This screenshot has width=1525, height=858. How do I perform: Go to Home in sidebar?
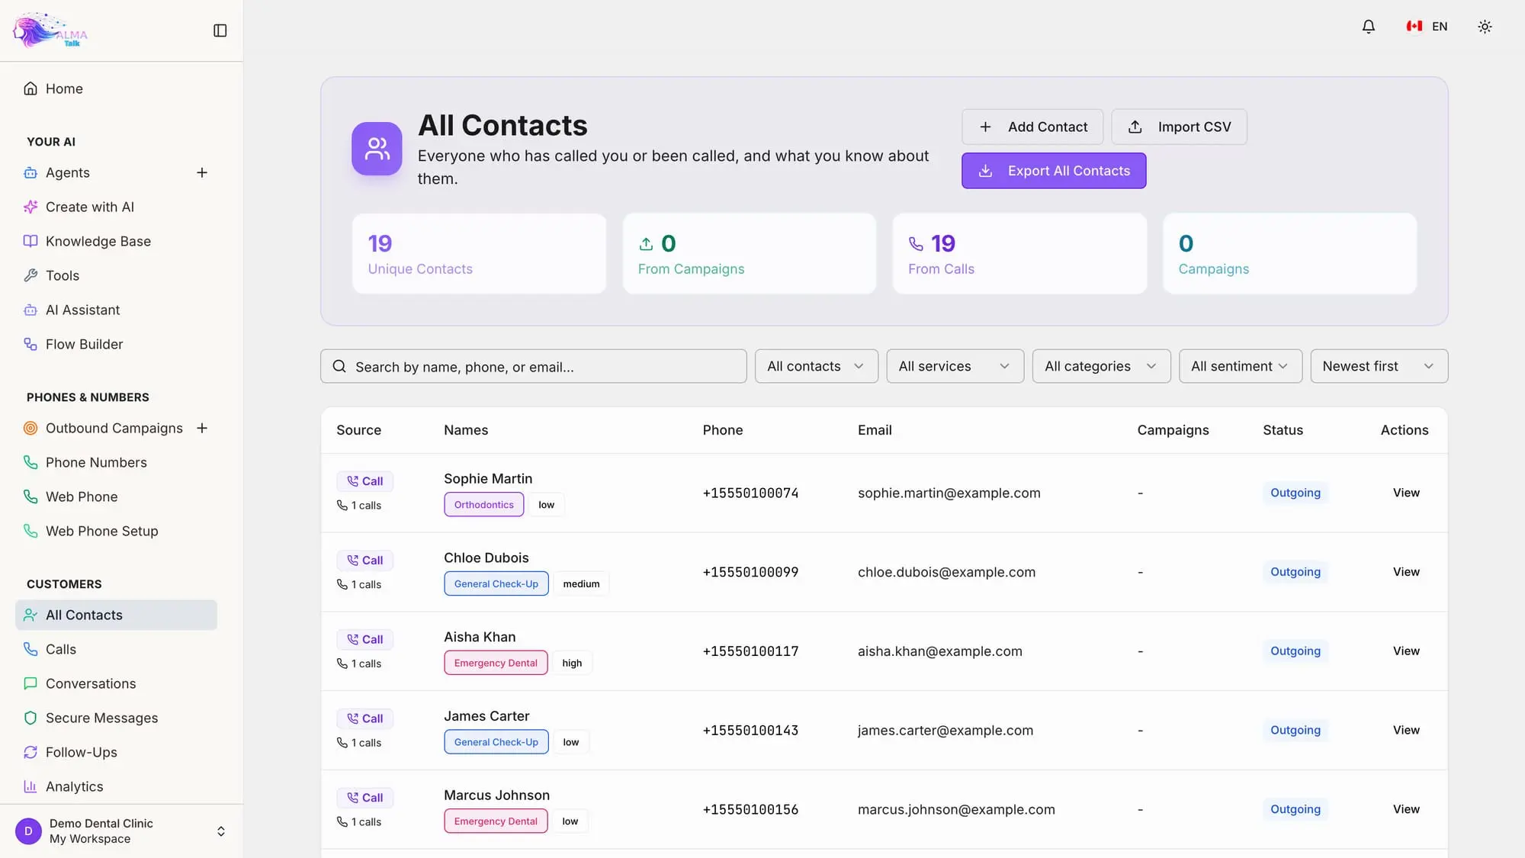pos(116,88)
